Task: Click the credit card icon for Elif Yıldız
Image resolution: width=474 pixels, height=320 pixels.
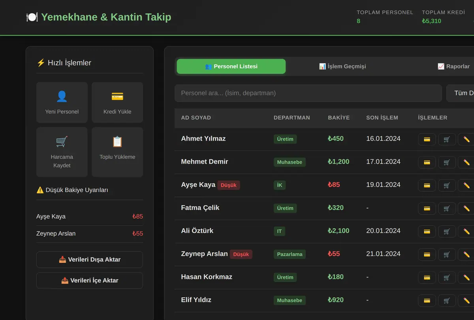Action: click(x=427, y=301)
